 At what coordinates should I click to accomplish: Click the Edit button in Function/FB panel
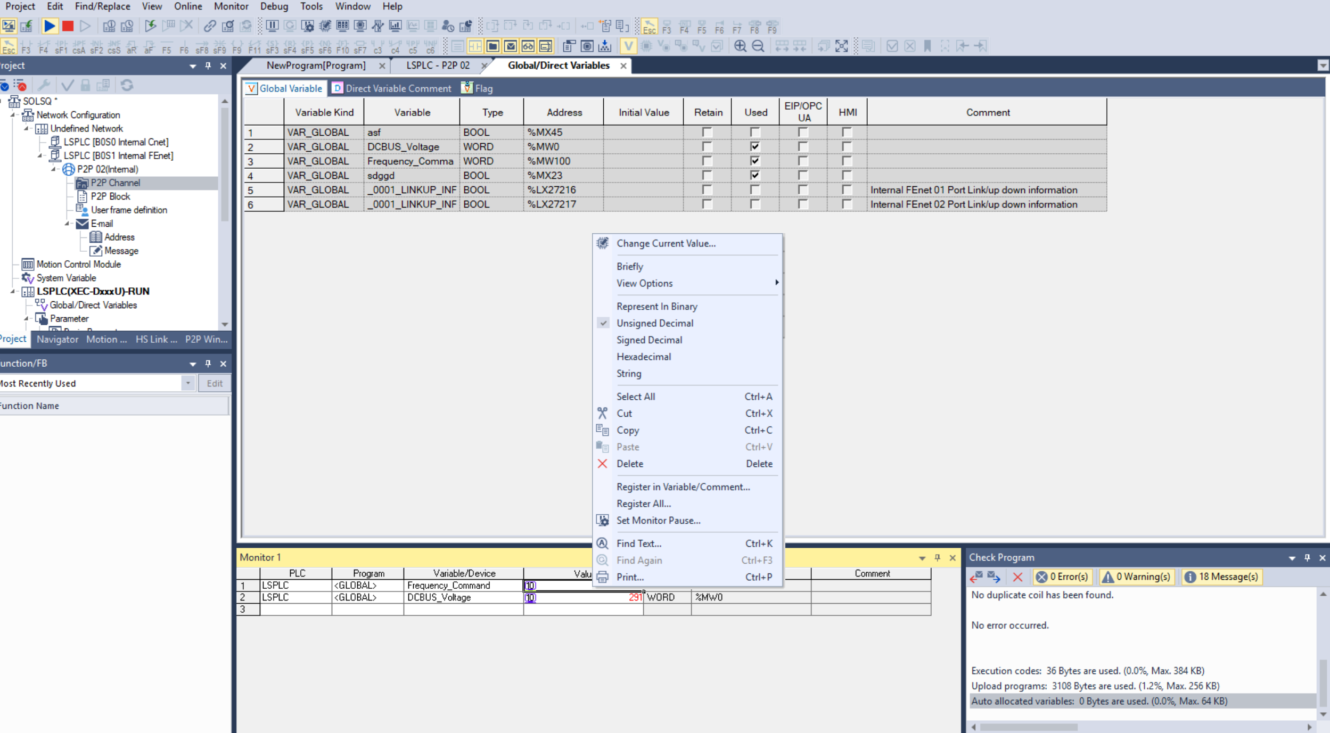point(214,383)
